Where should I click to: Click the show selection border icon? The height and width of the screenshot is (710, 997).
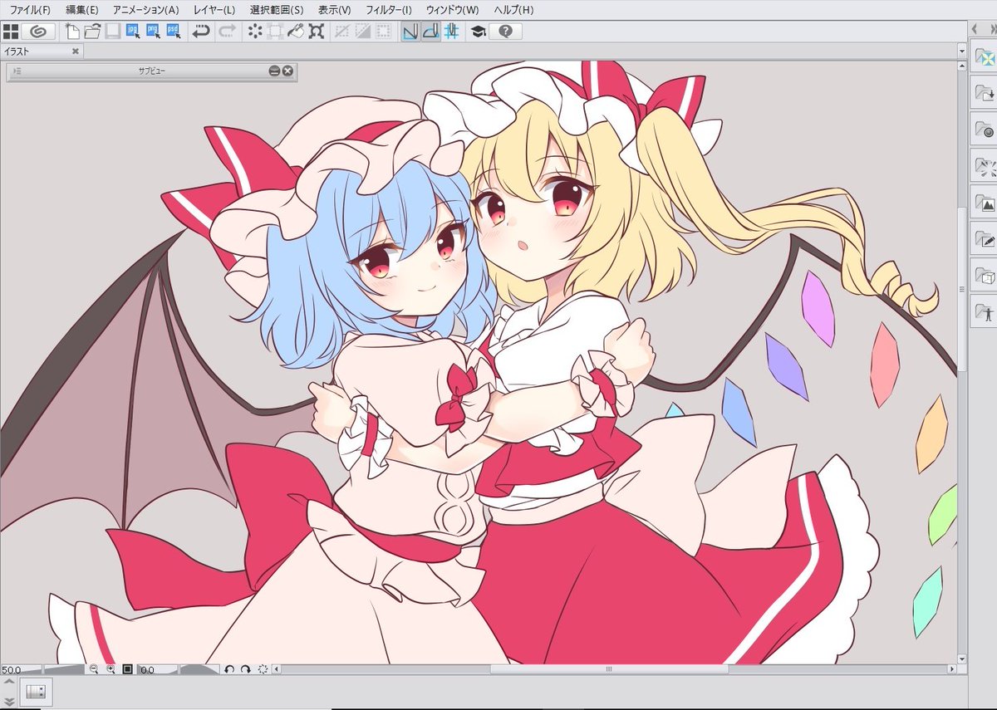click(382, 32)
